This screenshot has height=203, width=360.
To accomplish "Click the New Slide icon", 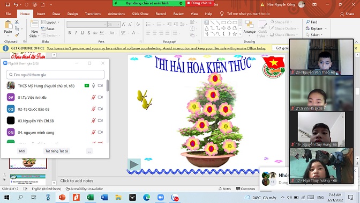I will pos(35,24).
